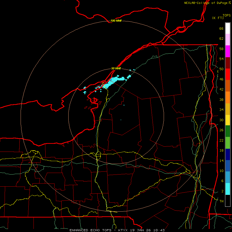The width and height of the screenshot is (232, 232).
Task: Select the dark red (maroon) legend swatch
Action: (x=228, y=63)
